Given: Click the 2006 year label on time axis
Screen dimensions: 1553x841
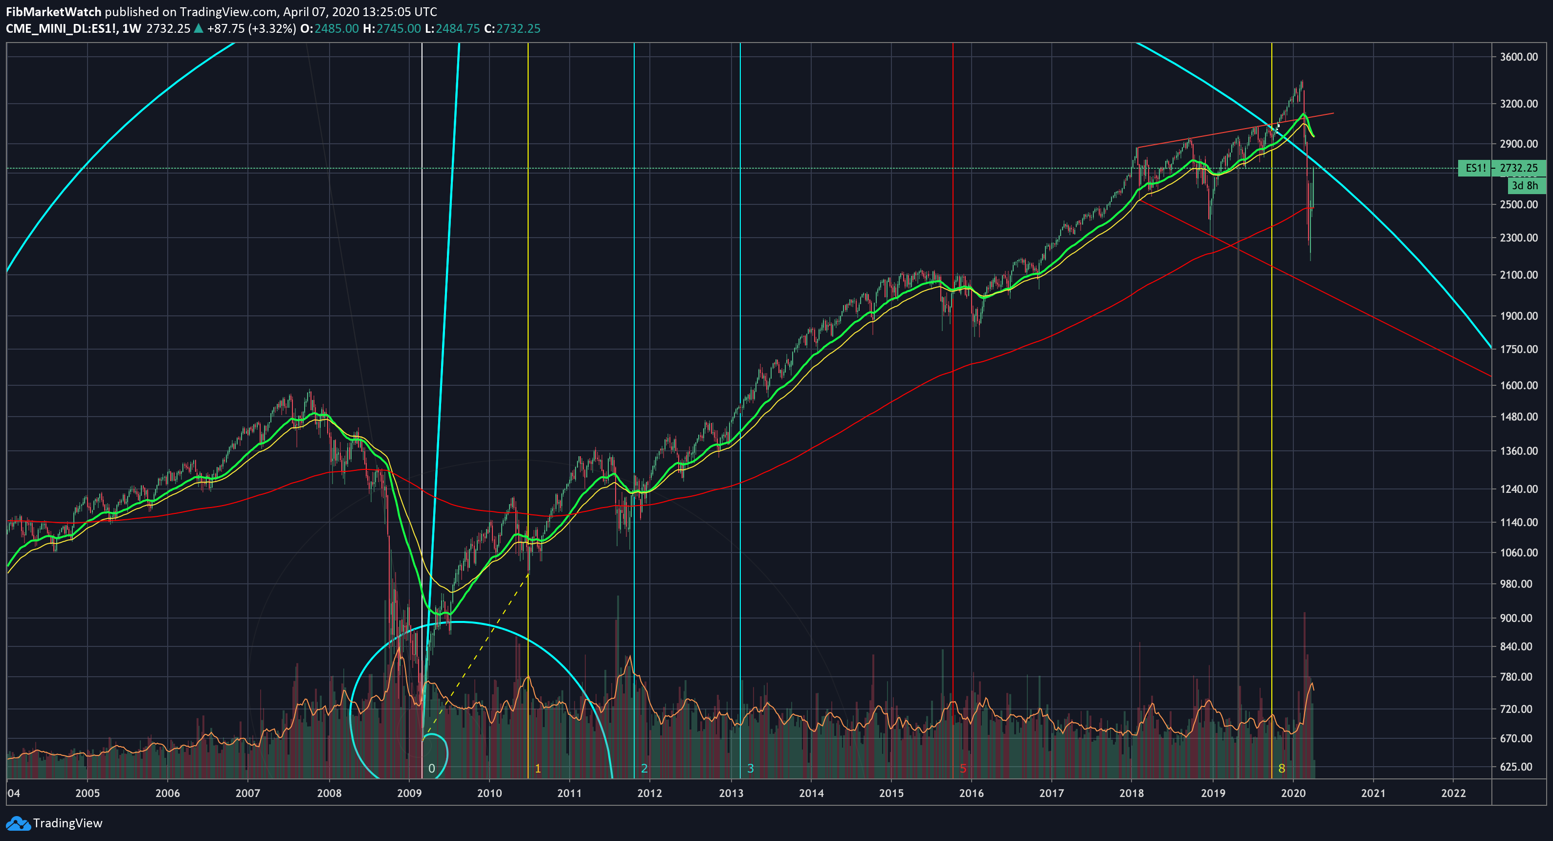Looking at the screenshot, I should coord(168,793).
